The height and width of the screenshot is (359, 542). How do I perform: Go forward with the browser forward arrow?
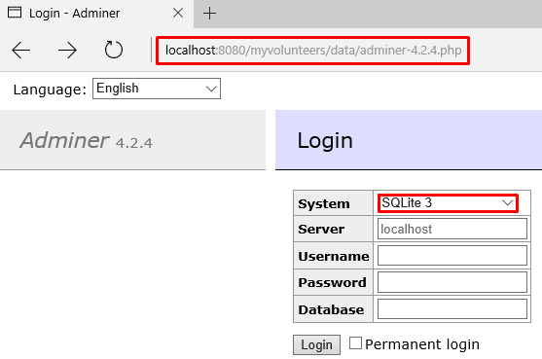click(67, 51)
